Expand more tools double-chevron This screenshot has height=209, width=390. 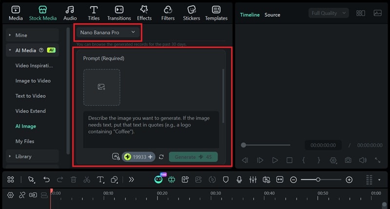[x=131, y=179]
